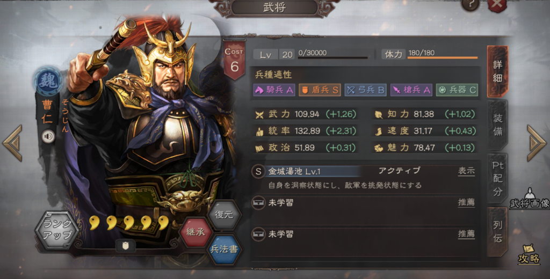Click the ランクアップ hexagon button
The width and height of the screenshot is (550, 279).
(57, 230)
